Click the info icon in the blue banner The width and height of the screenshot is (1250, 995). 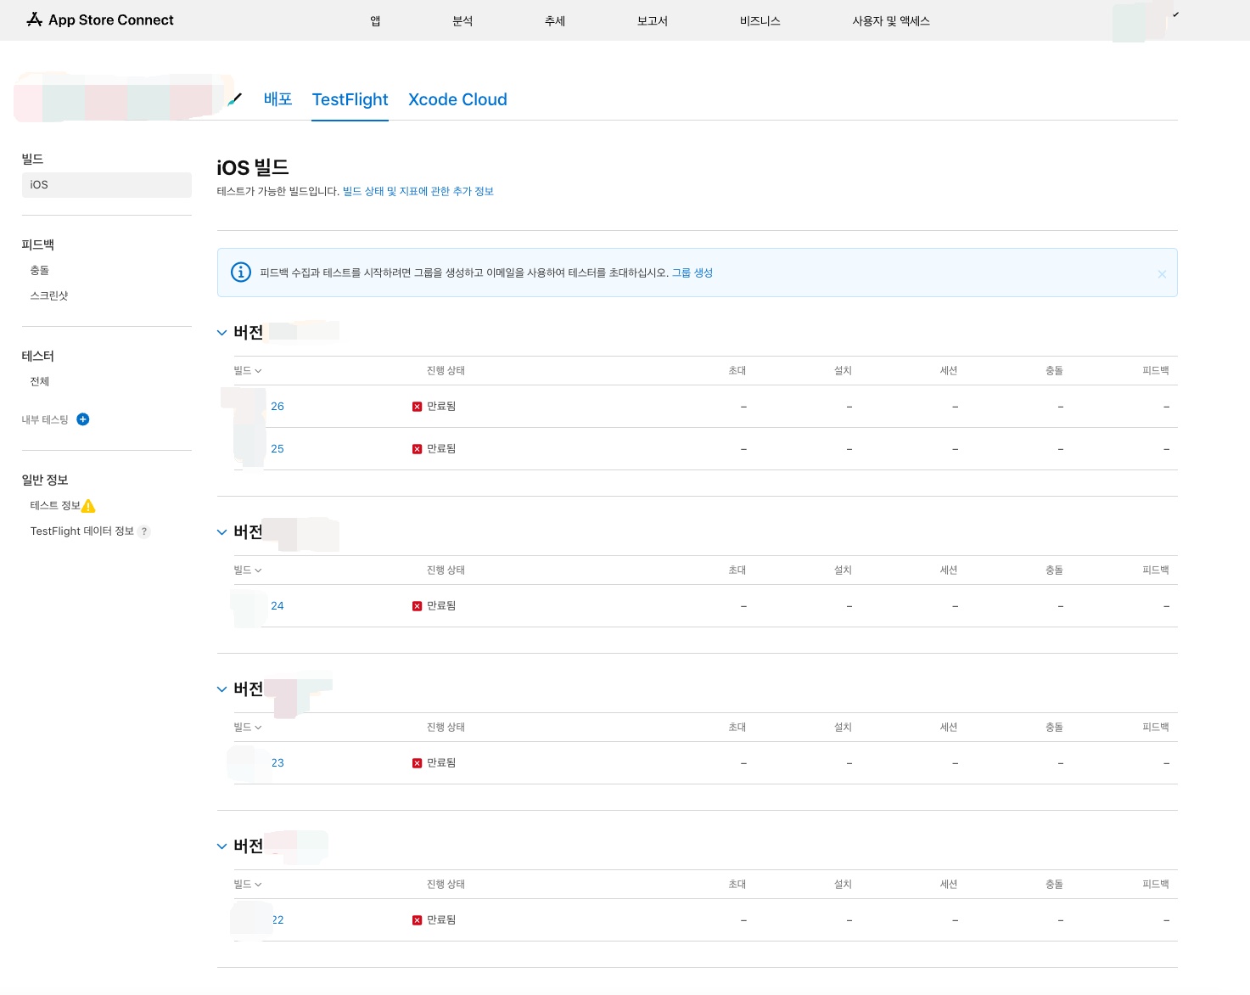[x=241, y=272]
